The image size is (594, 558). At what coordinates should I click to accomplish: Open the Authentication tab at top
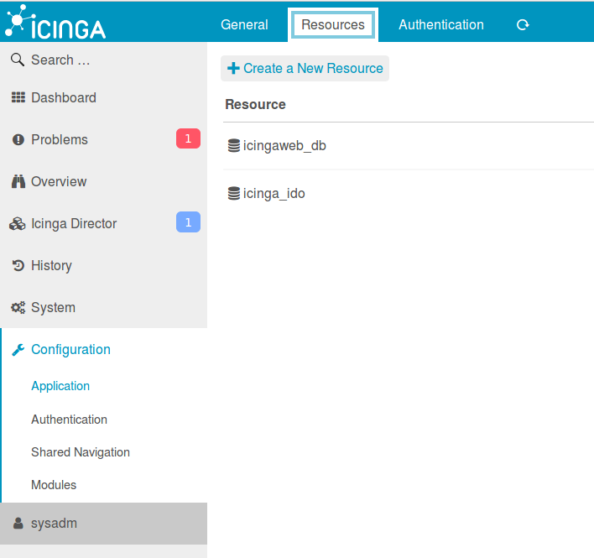(441, 25)
